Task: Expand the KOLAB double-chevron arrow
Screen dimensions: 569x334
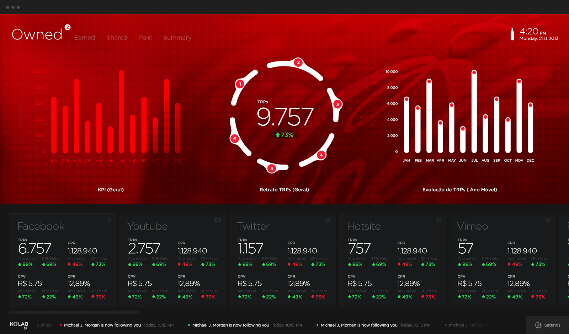Action: coord(25,329)
